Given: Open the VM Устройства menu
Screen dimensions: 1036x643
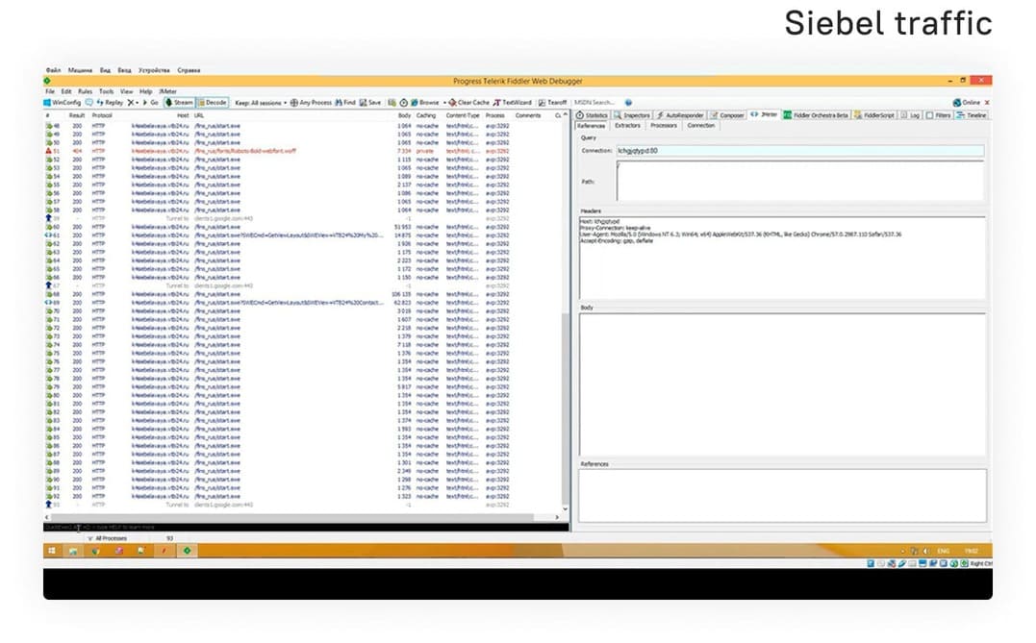Looking at the screenshot, I should tap(154, 70).
